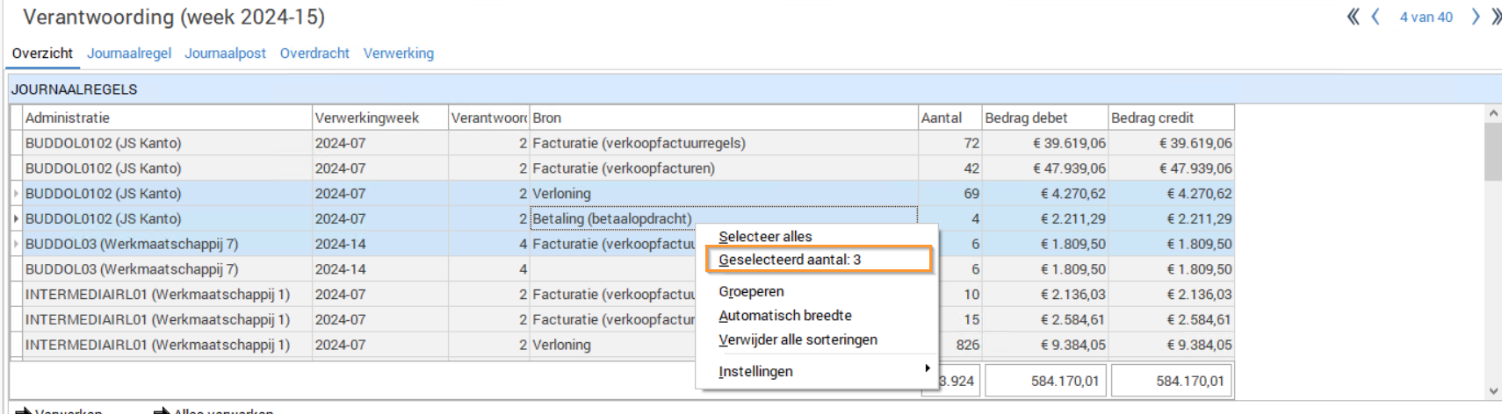Click the row indicator of the Betaling row
The height and width of the screenshot is (414, 1502).
[x=17, y=218]
